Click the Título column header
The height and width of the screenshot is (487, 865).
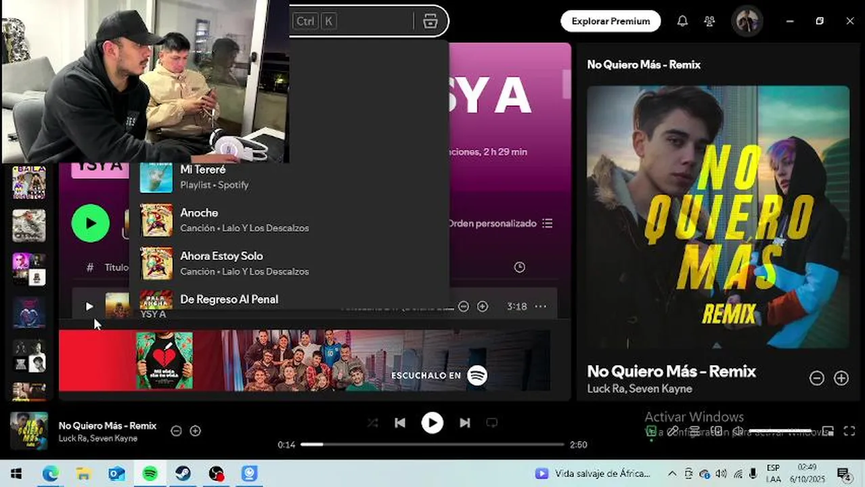tap(116, 267)
